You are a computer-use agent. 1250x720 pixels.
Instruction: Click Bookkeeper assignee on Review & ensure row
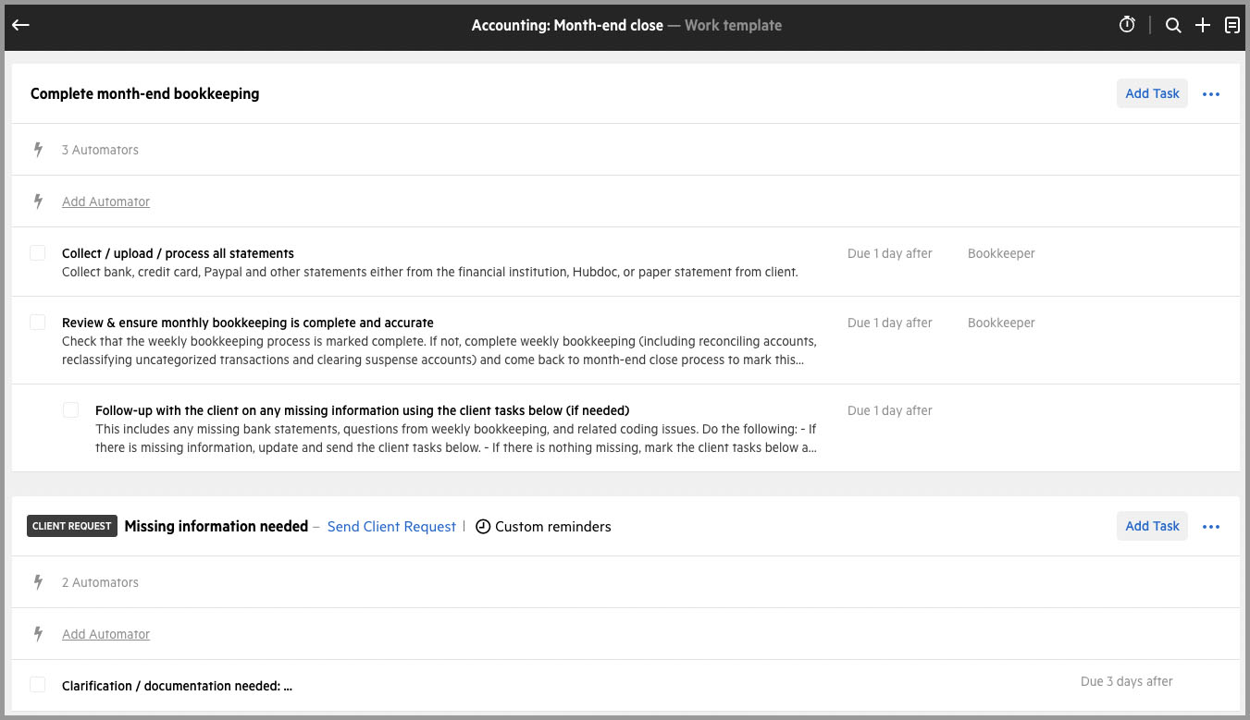[x=1001, y=323]
